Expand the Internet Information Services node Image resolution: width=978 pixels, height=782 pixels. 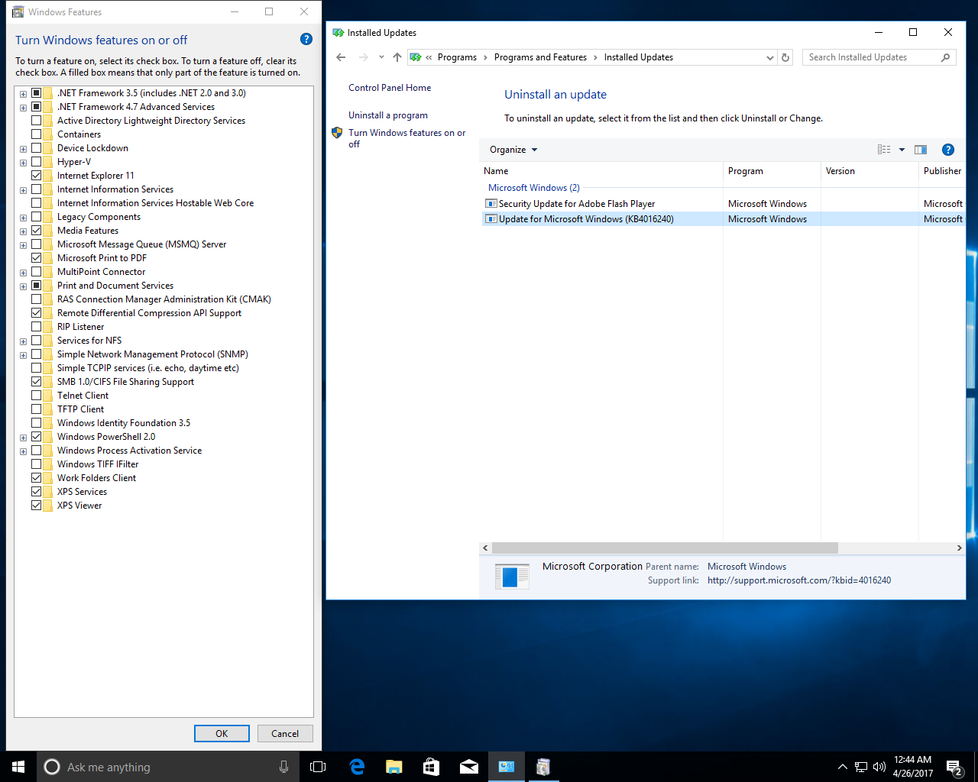click(x=23, y=190)
